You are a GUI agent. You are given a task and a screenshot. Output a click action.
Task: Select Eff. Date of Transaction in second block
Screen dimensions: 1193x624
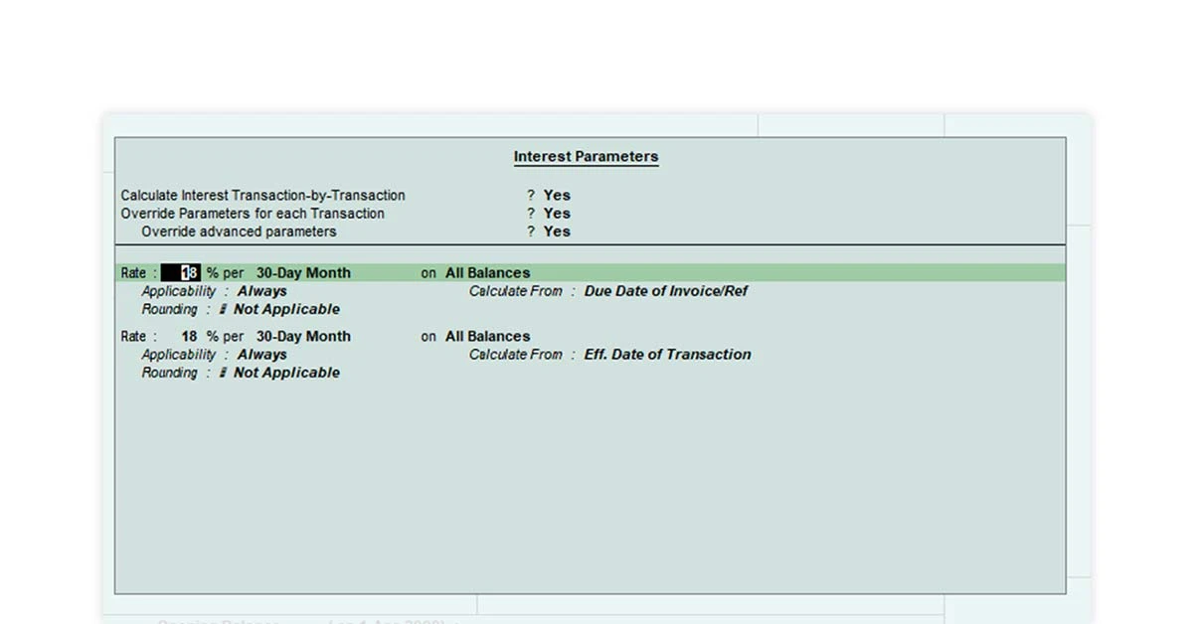[x=668, y=355]
